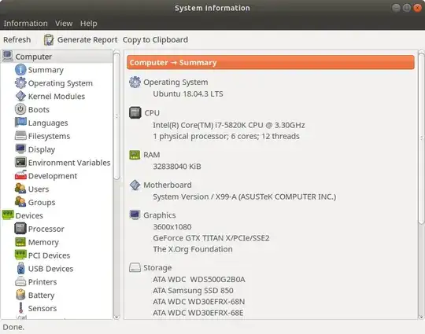The height and width of the screenshot is (334, 425).
Task: Select Operating System in the sidebar
Action: tap(60, 83)
